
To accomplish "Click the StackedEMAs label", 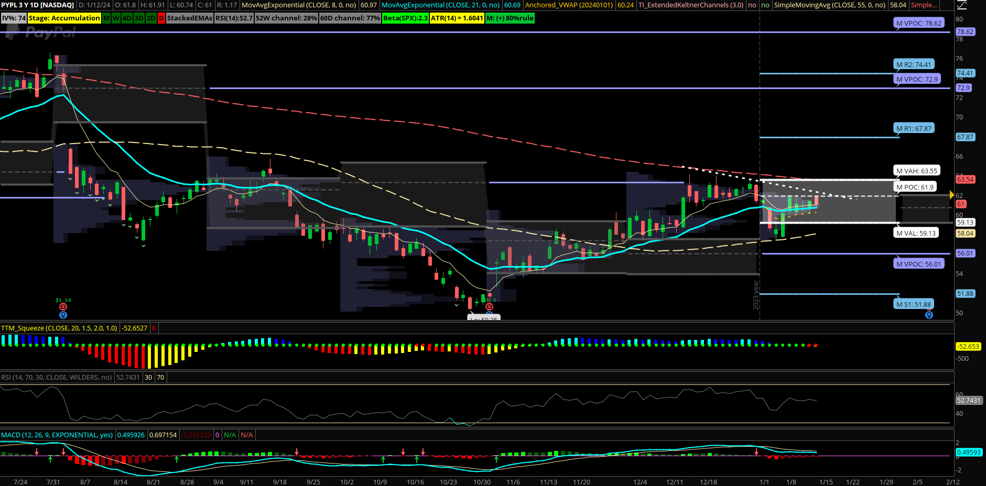I will click(190, 18).
